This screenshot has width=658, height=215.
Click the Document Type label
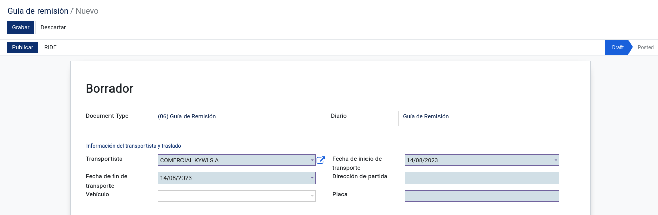click(x=107, y=116)
